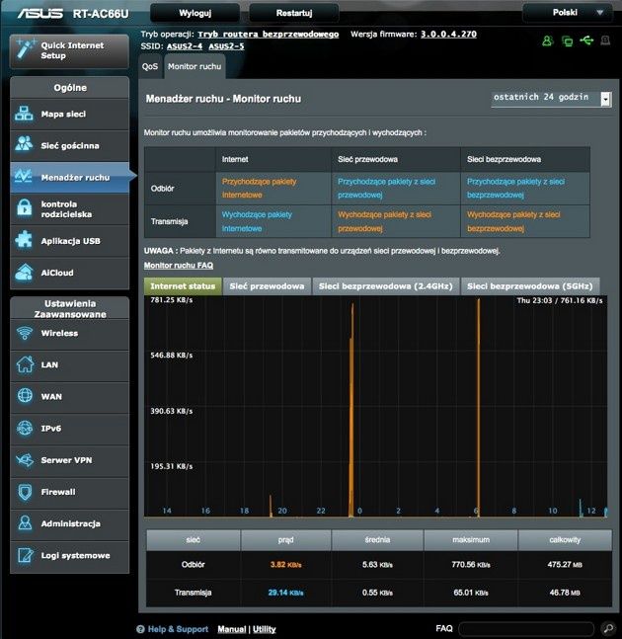Open the AiCloud cloud icon
Viewport: 622px width, 639px height.
[x=24, y=273]
